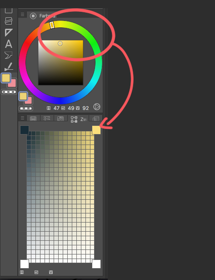Switch to the Color Slider tab
Screen dimensions: 215x280
point(47,119)
